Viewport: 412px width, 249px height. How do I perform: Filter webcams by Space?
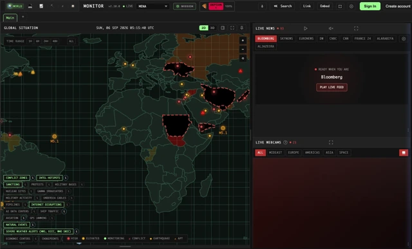point(344,152)
